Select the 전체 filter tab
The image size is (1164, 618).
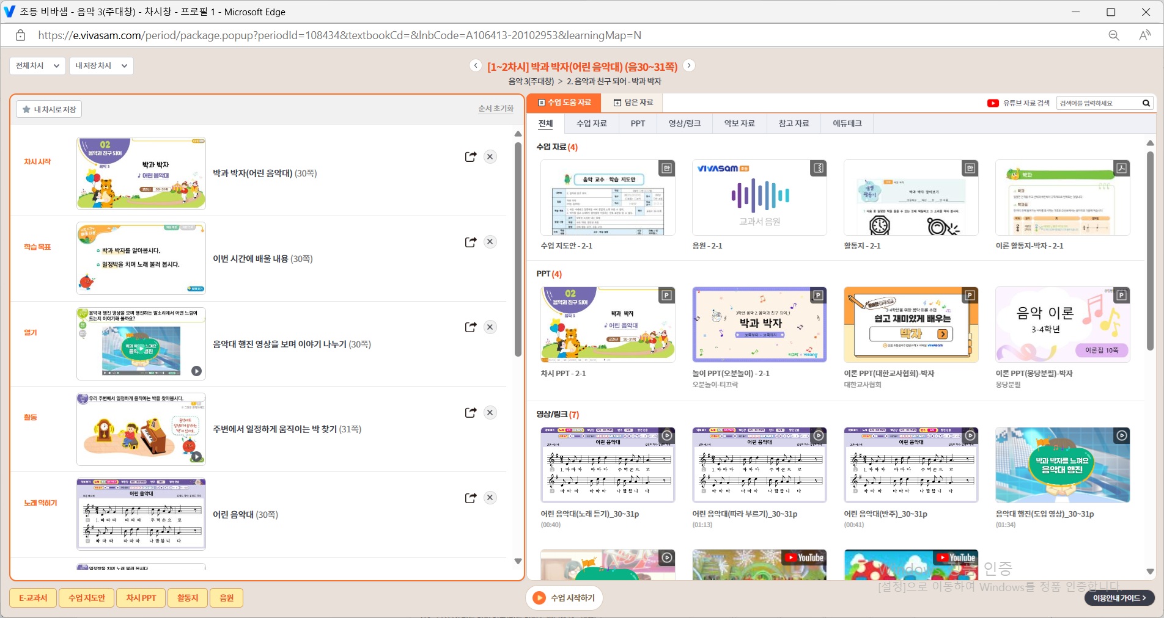pyautogui.click(x=545, y=123)
